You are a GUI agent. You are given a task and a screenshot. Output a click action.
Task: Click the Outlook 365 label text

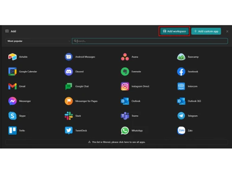click(x=194, y=101)
